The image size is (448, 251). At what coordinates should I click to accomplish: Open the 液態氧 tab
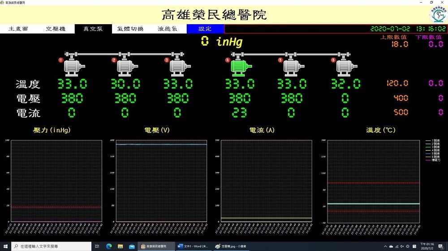(168, 29)
